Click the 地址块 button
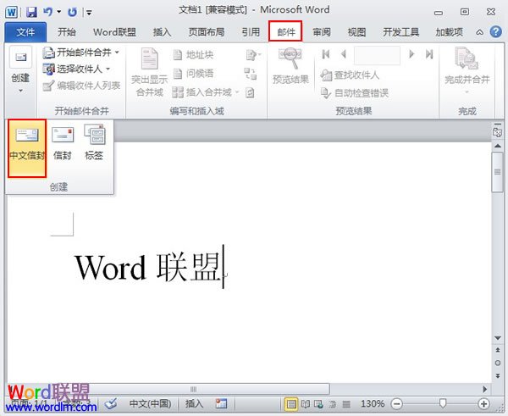This screenshot has height=416, width=508. coord(193,55)
